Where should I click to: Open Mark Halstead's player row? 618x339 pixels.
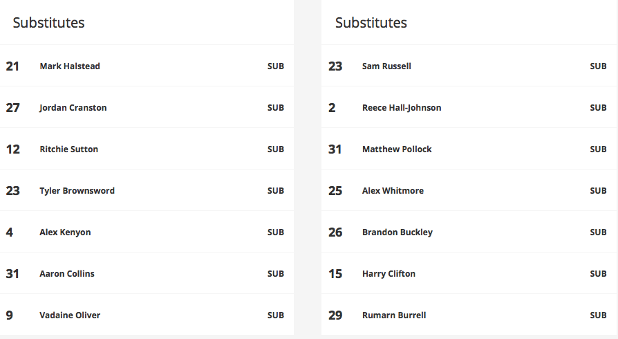(x=147, y=66)
